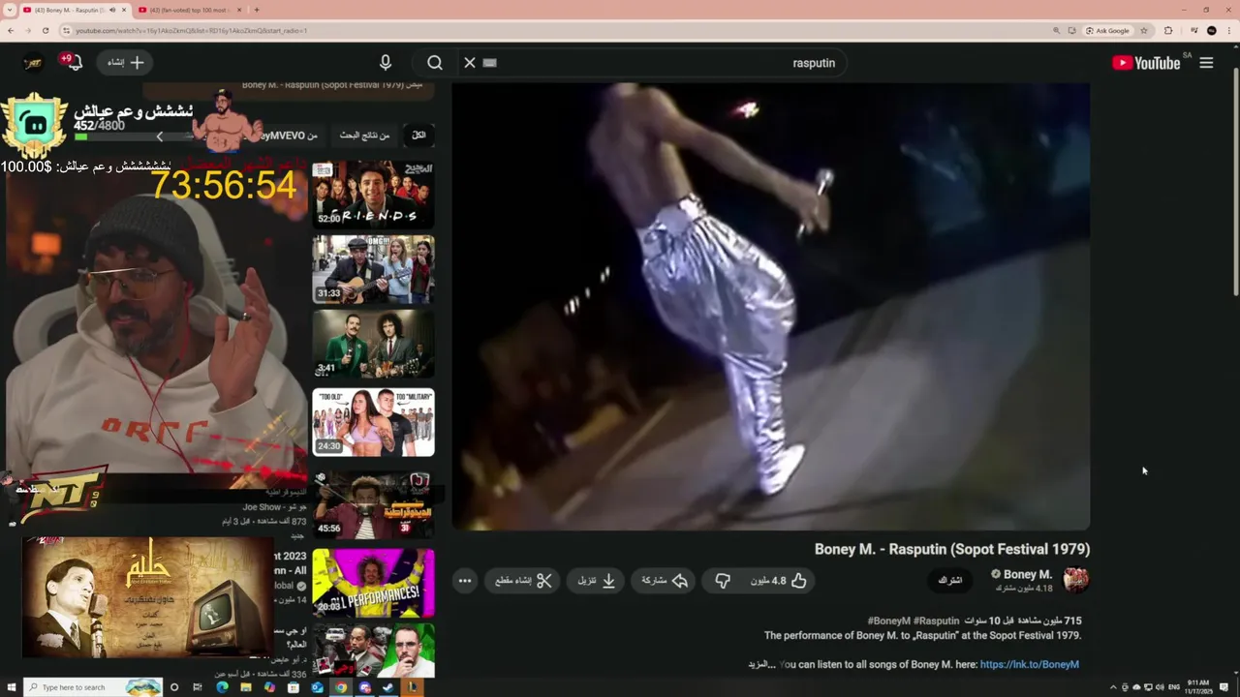Image resolution: width=1240 pixels, height=697 pixels.
Task: Open the ENG language indicator
Action: pyautogui.click(x=1174, y=687)
